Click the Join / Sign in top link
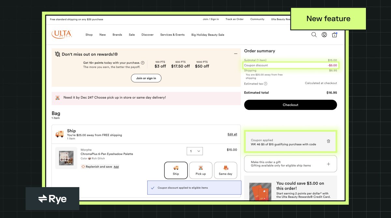The height and width of the screenshot is (218, 391). click(211, 19)
